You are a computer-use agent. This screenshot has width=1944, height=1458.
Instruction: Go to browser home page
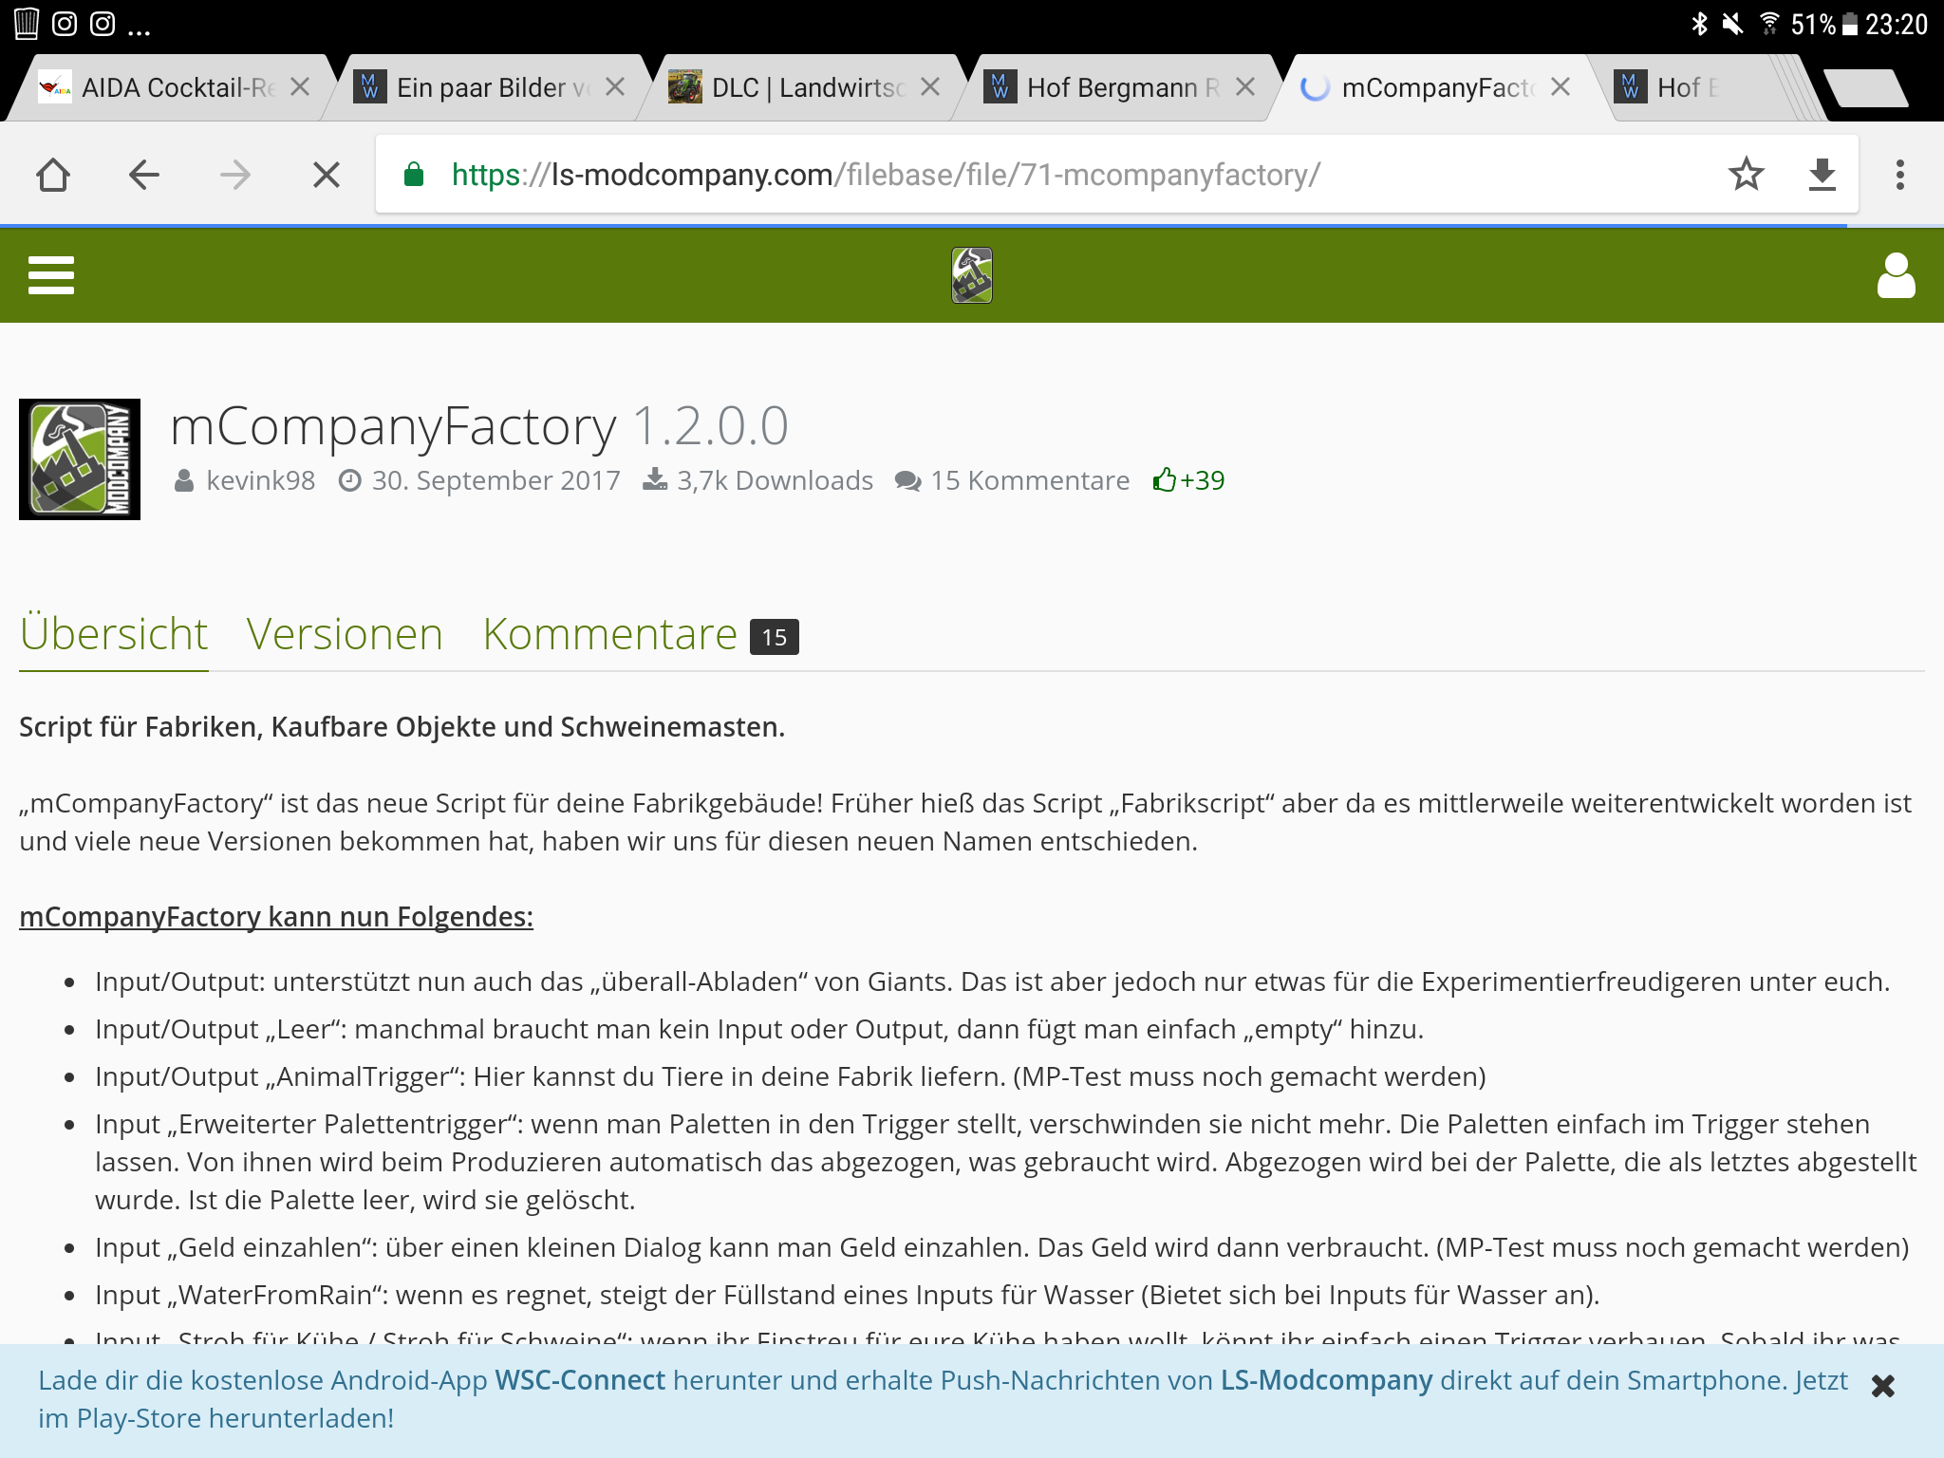(53, 175)
